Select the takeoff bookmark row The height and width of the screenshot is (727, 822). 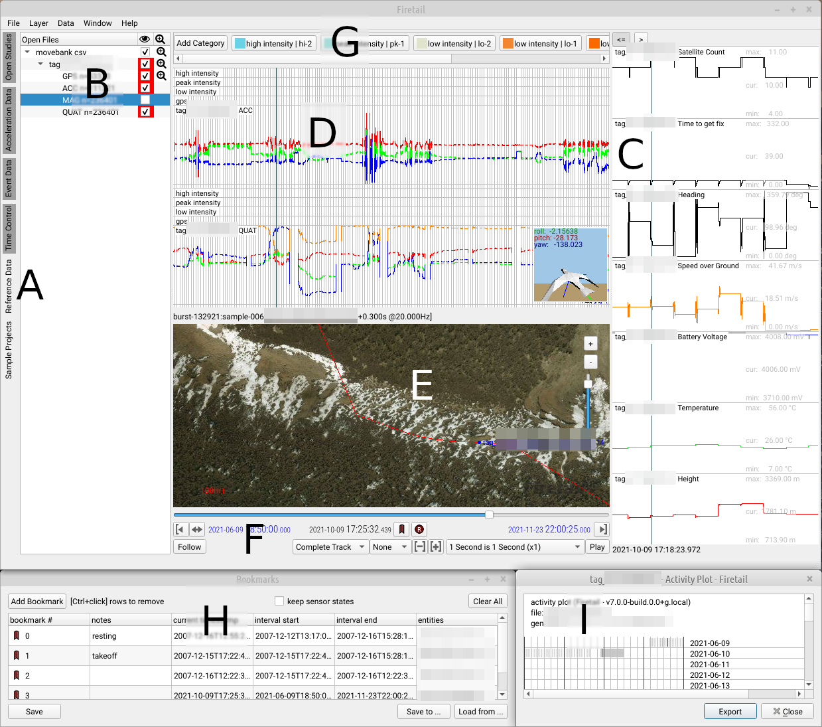(104, 655)
